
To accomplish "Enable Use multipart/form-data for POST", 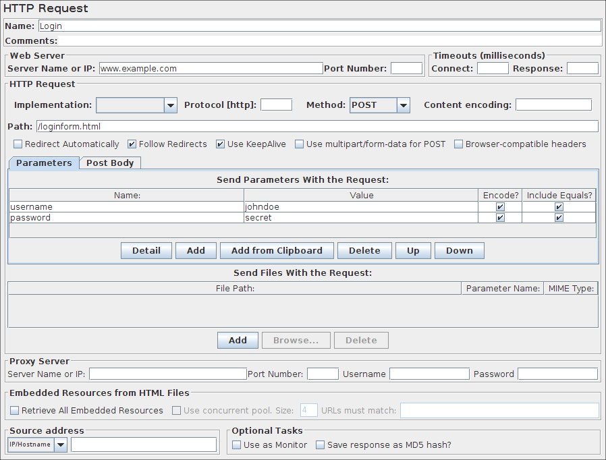I will (x=300, y=144).
